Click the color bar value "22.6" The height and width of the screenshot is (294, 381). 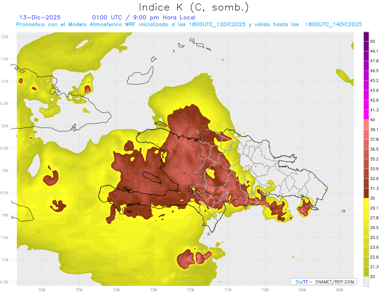tap(374, 257)
